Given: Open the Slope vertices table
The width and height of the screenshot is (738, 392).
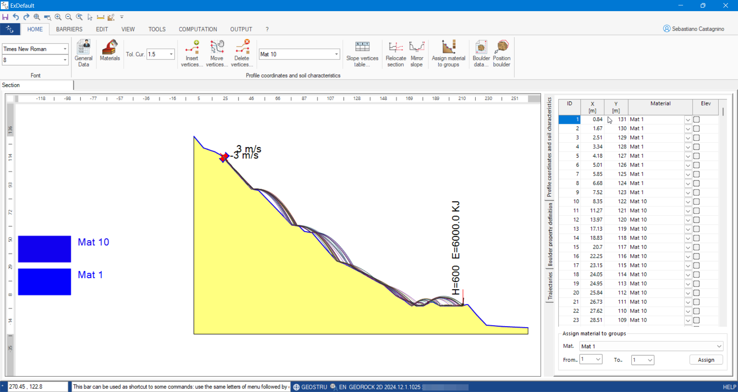Looking at the screenshot, I should tap(362, 53).
